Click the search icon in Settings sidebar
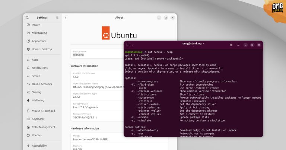 [x=27, y=17]
